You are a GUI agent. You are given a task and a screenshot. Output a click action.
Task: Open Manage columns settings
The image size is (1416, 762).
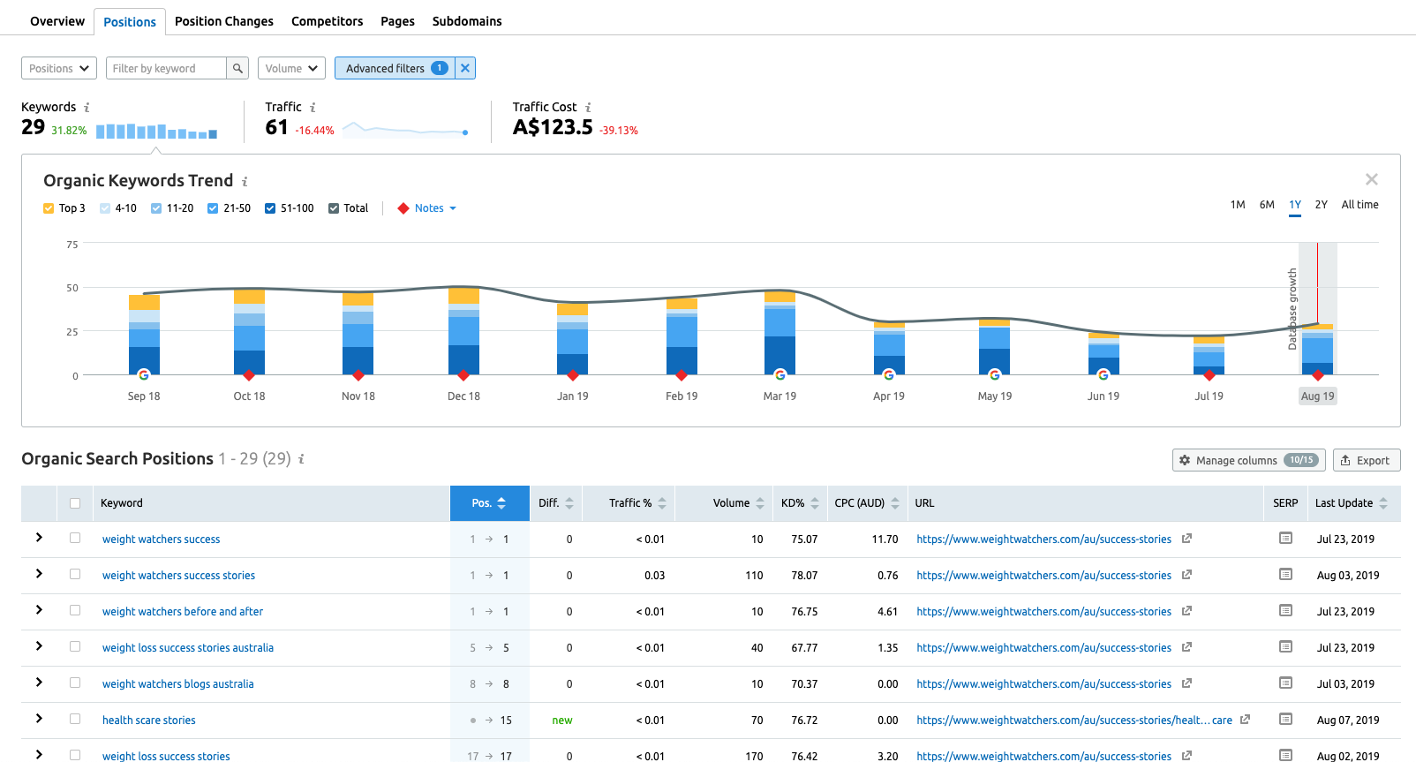point(1247,460)
